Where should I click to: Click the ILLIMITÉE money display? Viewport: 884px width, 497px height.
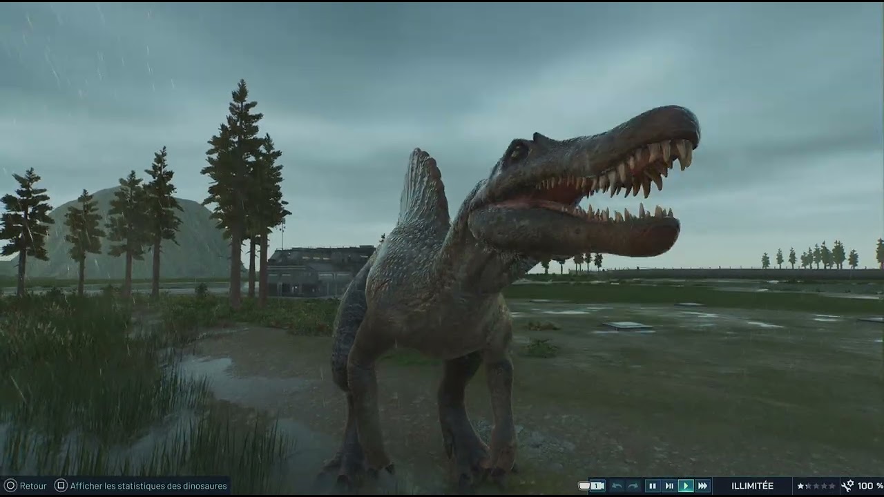(x=753, y=486)
